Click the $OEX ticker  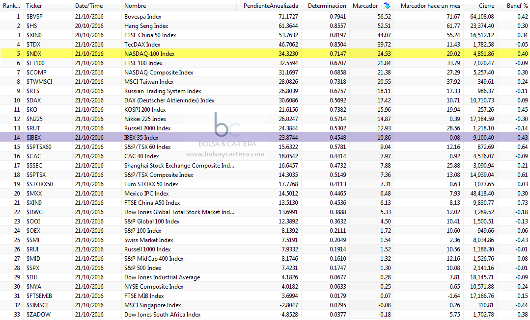click(33, 231)
